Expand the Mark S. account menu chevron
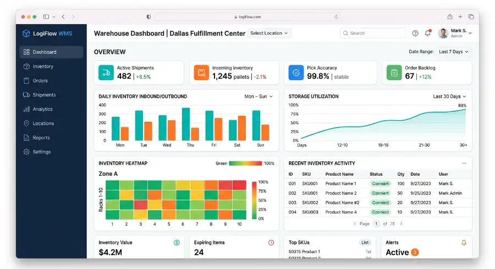 point(470,33)
